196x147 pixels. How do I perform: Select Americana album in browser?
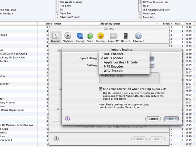(149, 14)
